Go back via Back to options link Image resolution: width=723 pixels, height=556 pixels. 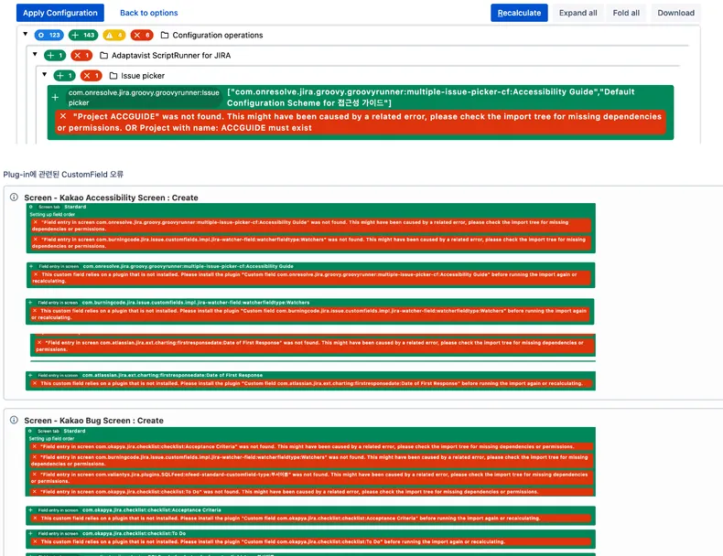point(148,13)
